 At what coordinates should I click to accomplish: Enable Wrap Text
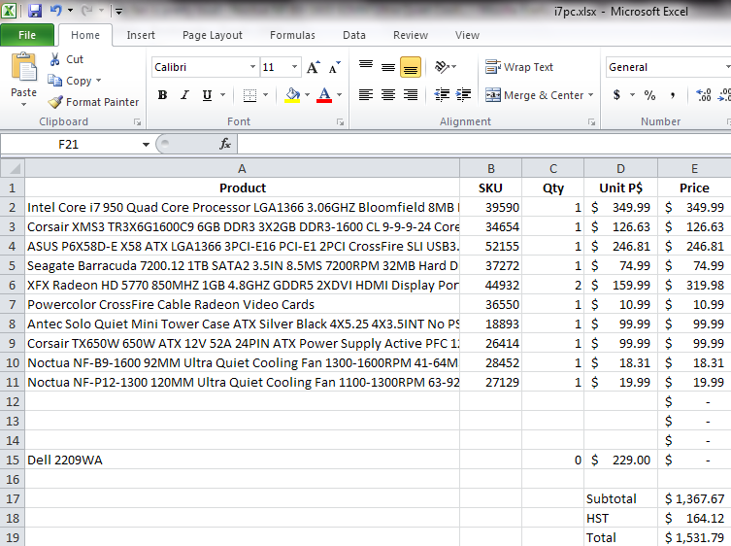click(x=518, y=67)
